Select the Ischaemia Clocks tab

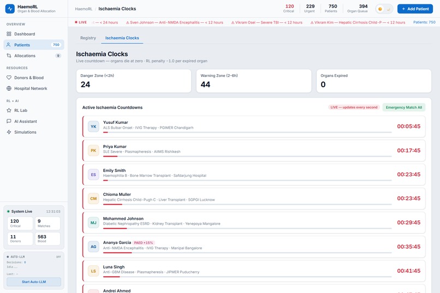click(x=122, y=38)
